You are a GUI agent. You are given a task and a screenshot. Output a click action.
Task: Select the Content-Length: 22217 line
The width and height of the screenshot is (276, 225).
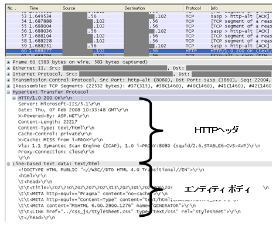(48, 122)
